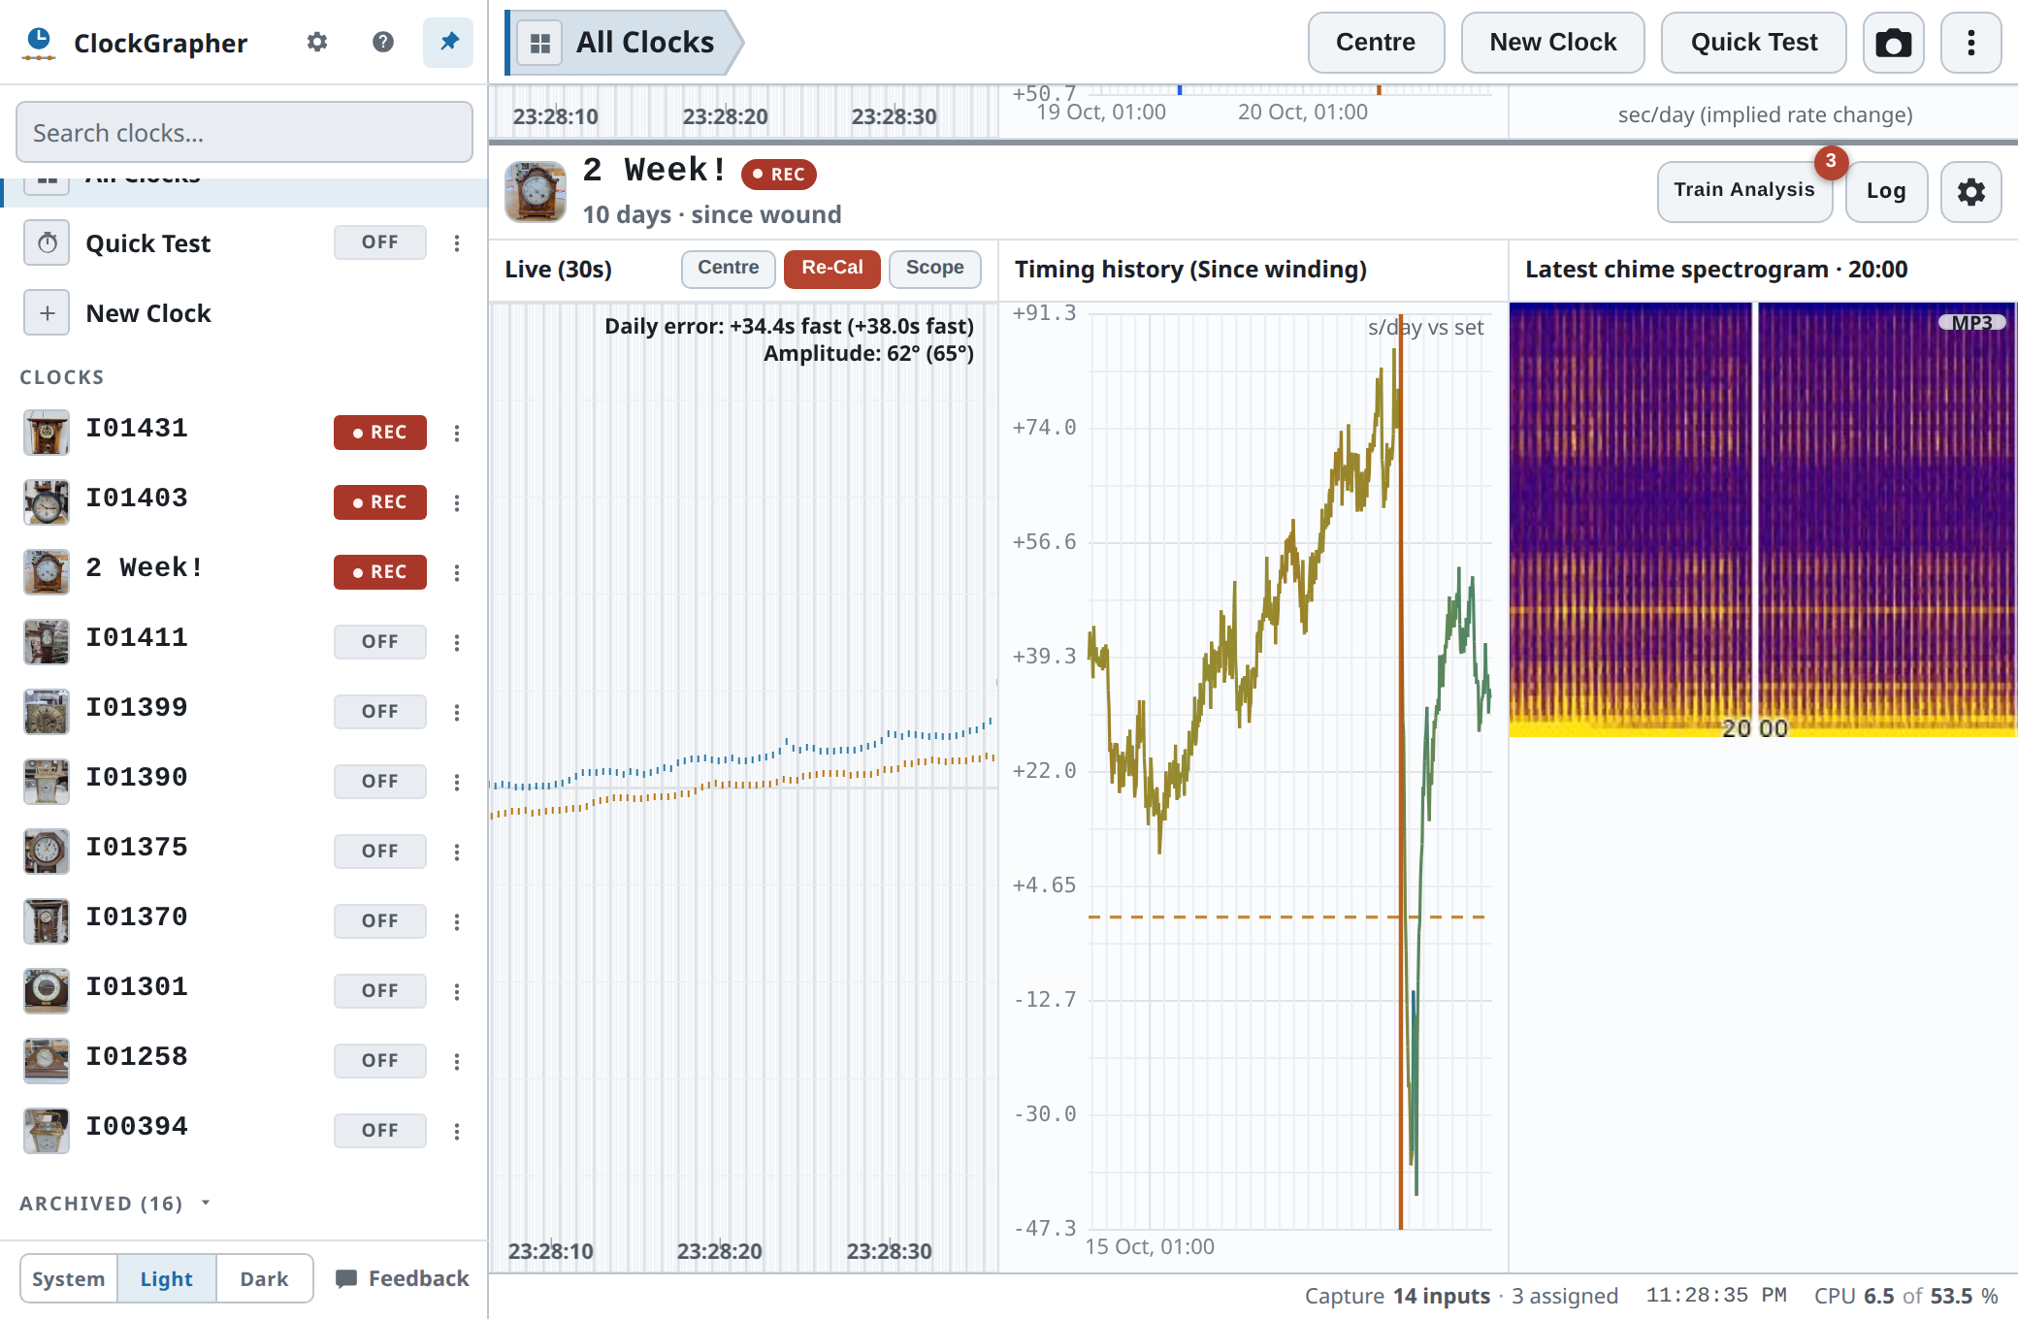The height and width of the screenshot is (1319, 2018).
Task: Open the more options menu for I01390
Action: pyautogui.click(x=457, y=782)
